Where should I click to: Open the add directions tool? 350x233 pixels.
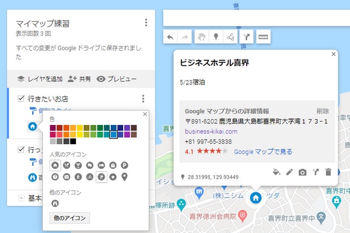pyautogui.click(x=246, y=37)
